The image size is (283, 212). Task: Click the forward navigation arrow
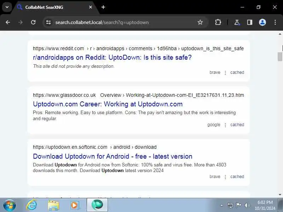(21, 22)
